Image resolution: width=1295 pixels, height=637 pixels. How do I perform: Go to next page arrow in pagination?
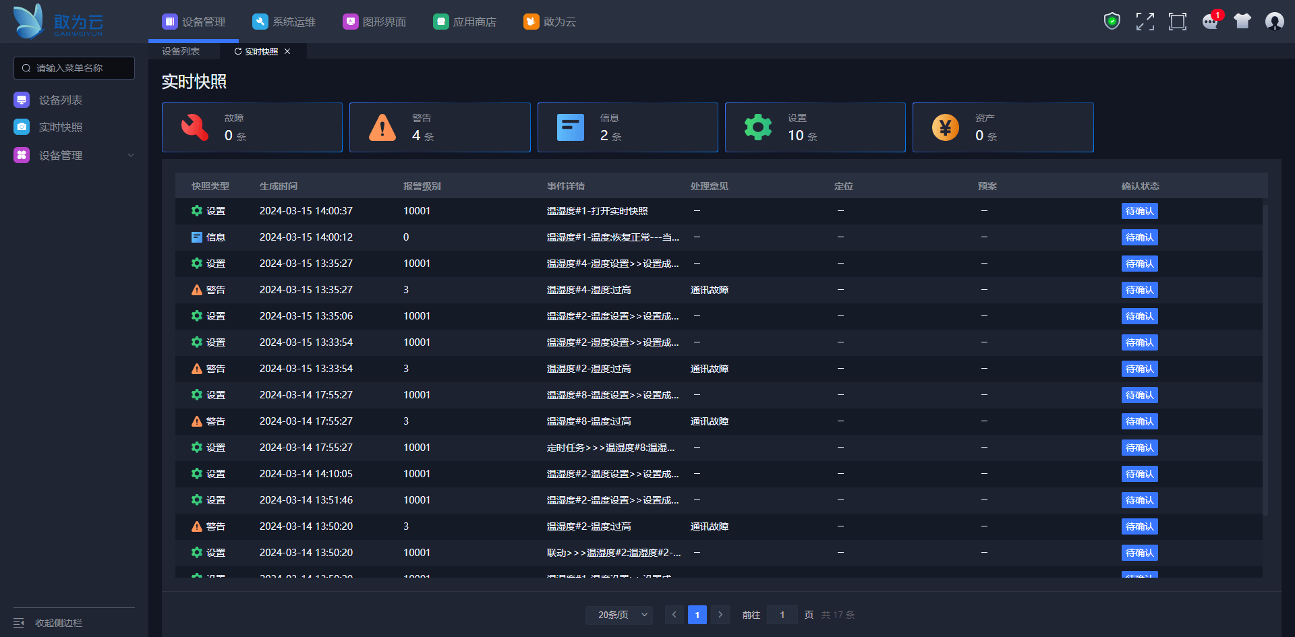tap(720, 615)
